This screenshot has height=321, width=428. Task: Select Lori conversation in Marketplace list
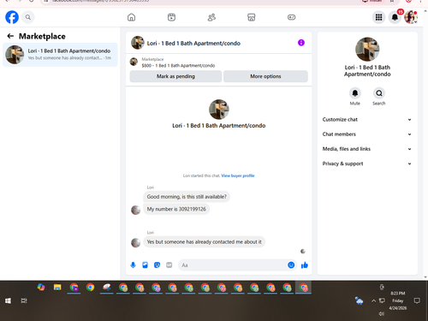pos(60,55)
